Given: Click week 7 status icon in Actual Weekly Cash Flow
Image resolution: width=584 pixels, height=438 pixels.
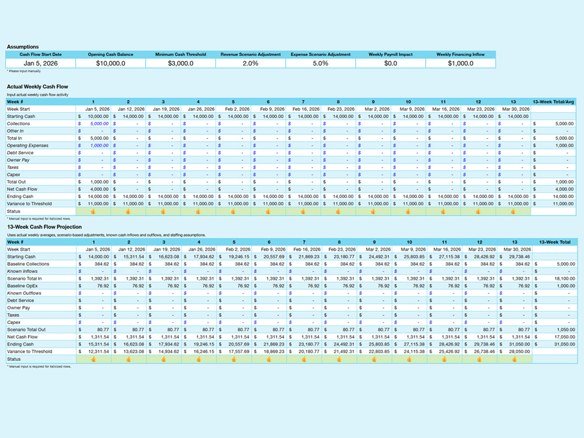Looking at the screenshot, I should (x=303, y=211).
